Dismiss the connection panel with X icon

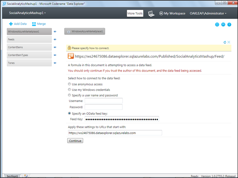point(229,42)
